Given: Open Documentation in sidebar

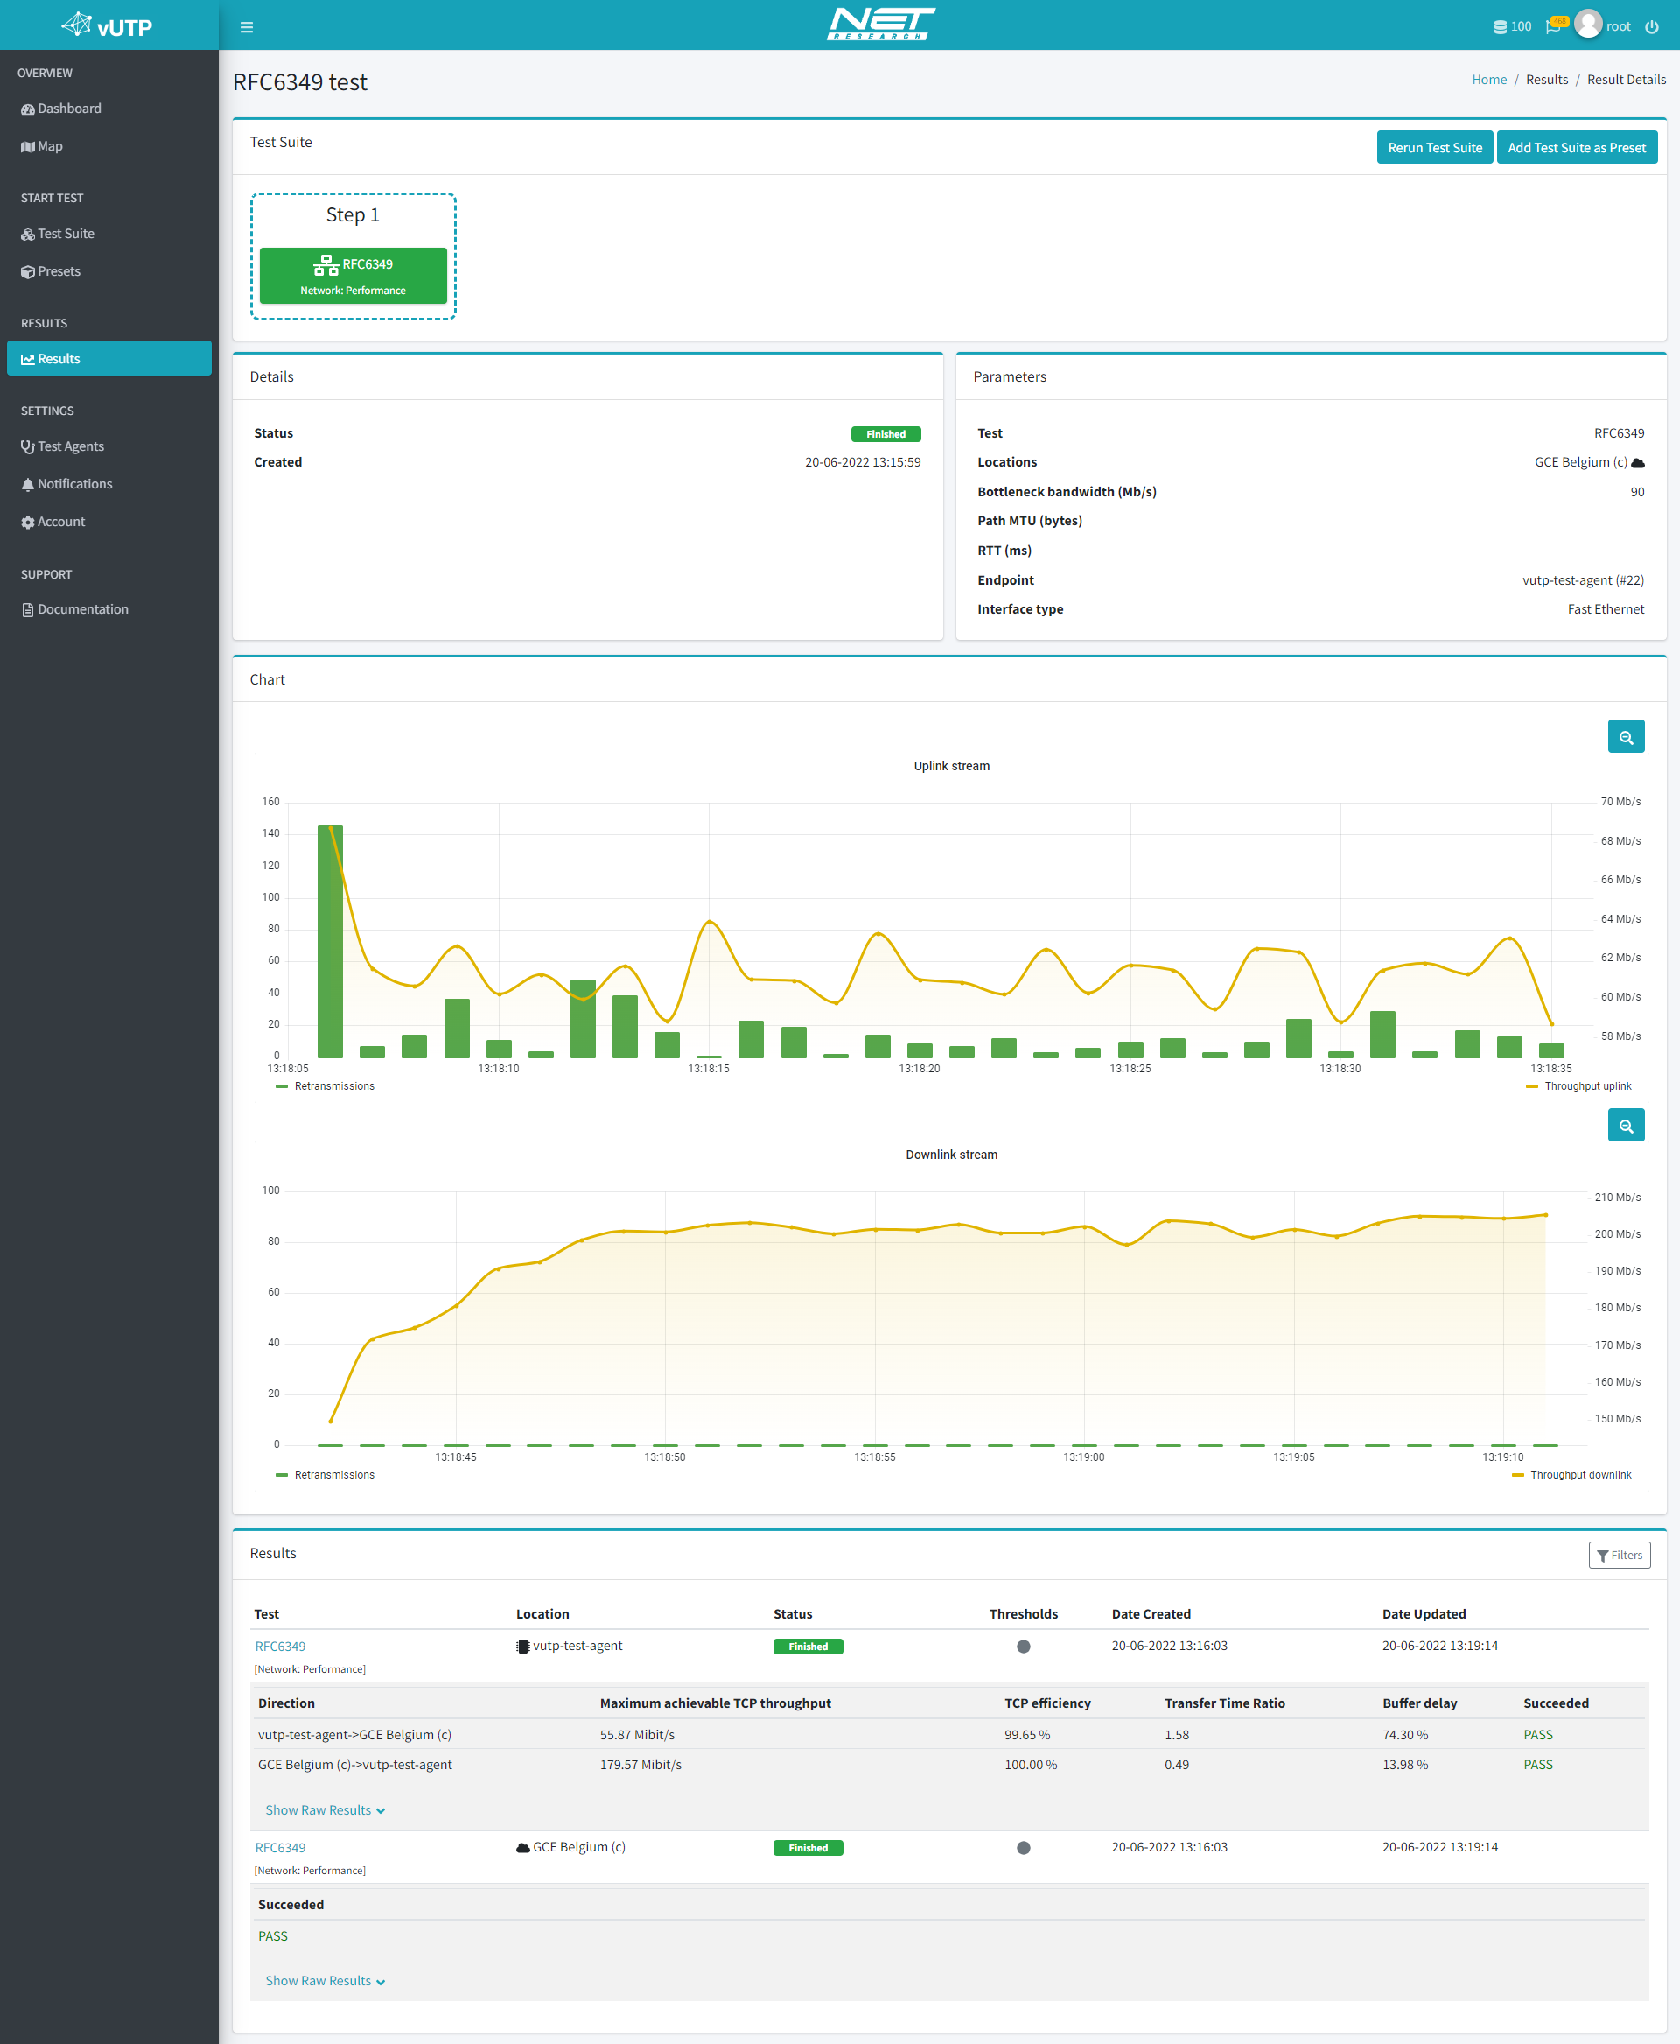Looking at the screenshot, I should tap(108, 609).
